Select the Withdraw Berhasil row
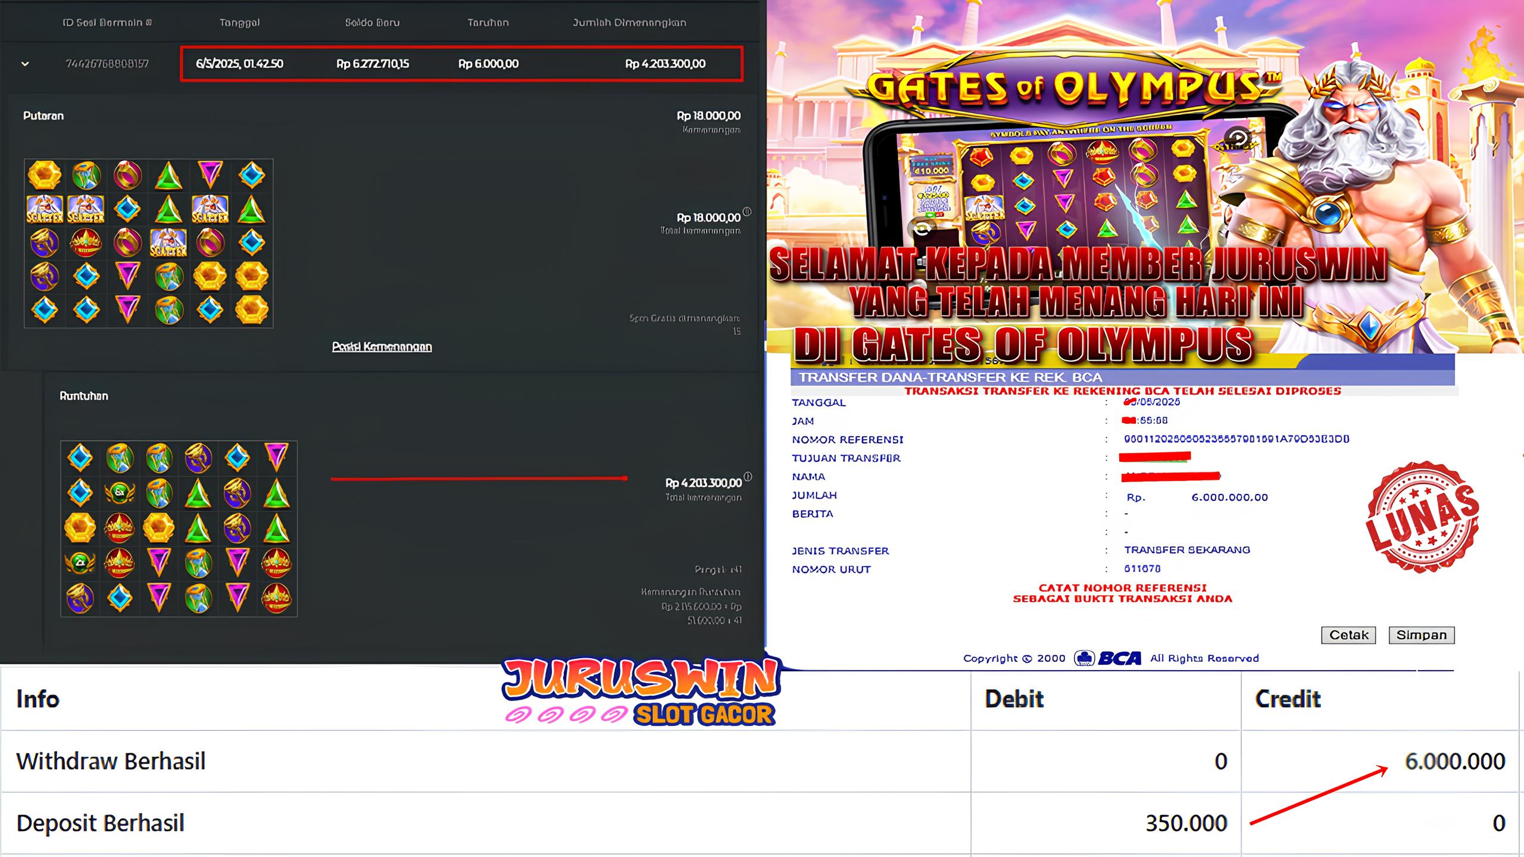Image resolution: width=1524 pixels, height=857 pixels. point(111,761)
